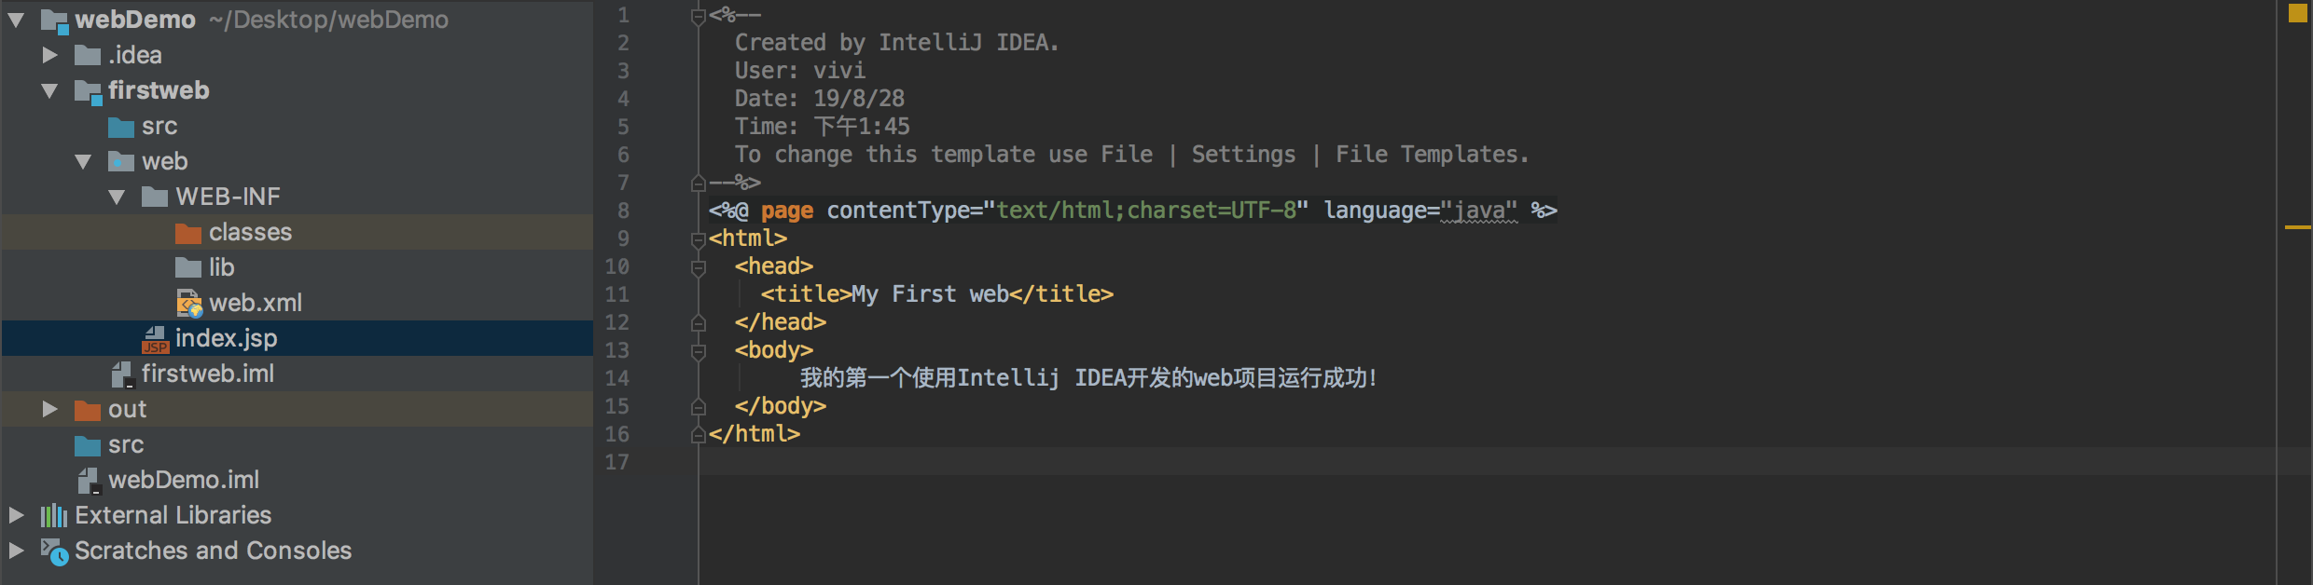Click the Scratches and Consoles icon
Screen dimensions: 2313x585
coord(54,551)
